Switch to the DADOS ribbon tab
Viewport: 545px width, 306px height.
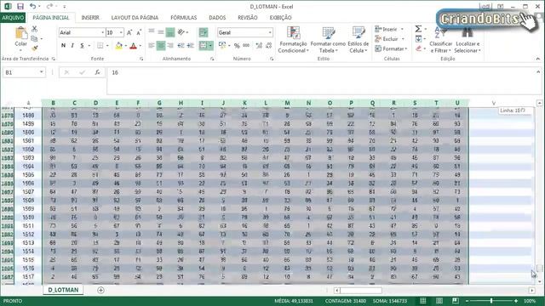click(x=217, y=17)
